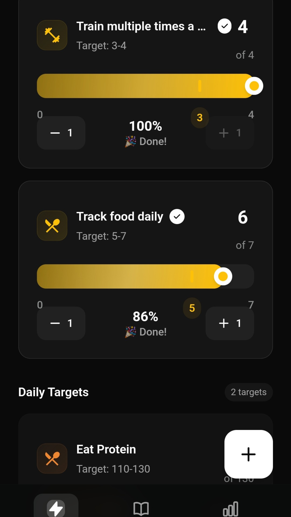291x517 pixels.
Task: Toggle the Track food daily completion checkmark
Action: (x=177, y=217)
